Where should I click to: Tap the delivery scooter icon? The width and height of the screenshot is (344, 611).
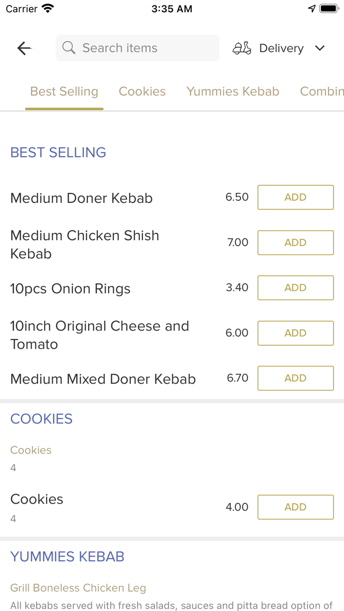242,48
